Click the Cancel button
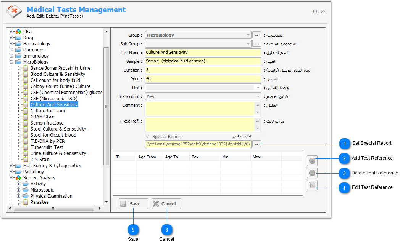The image size is (400, 243). click(166, 204)
